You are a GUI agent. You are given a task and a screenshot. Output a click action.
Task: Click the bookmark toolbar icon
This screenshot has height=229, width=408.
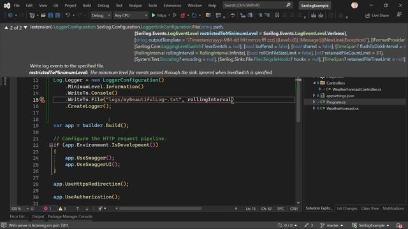pyautogui.click(x=277, y=15)
